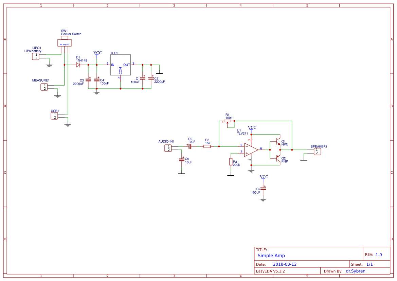Click the ground symbol below C7
Viewport: 397px width, 281px height.
pos(263,200)
